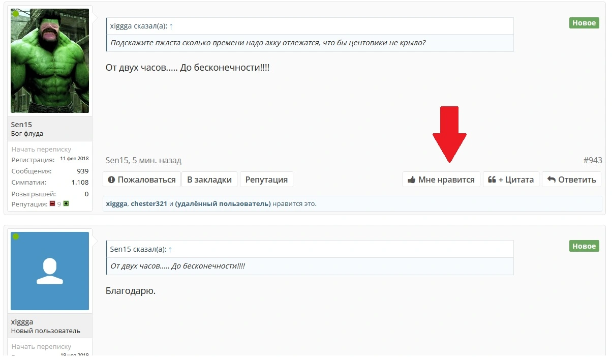Click the '5 мин. назад' post timestamp
The width and height of the screenshot is (612, 357).
(157, 161)
